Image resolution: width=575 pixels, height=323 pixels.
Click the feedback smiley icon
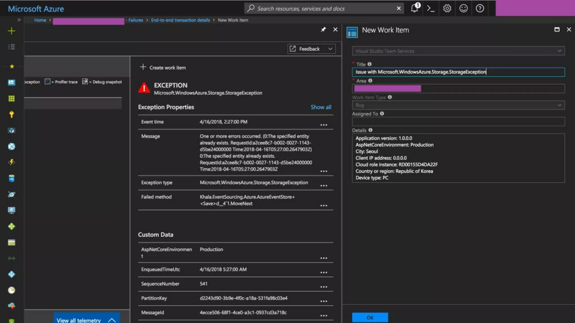pos(463,8)
